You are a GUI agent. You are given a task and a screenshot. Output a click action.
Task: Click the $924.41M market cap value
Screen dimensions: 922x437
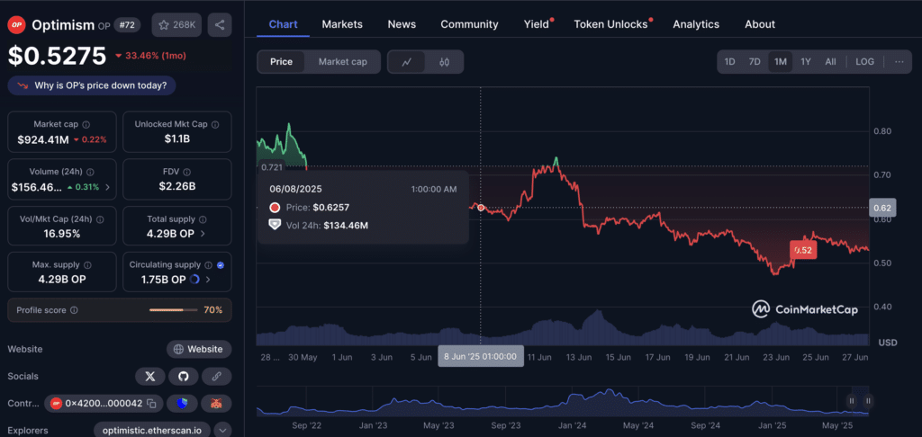tap(43, 139)
